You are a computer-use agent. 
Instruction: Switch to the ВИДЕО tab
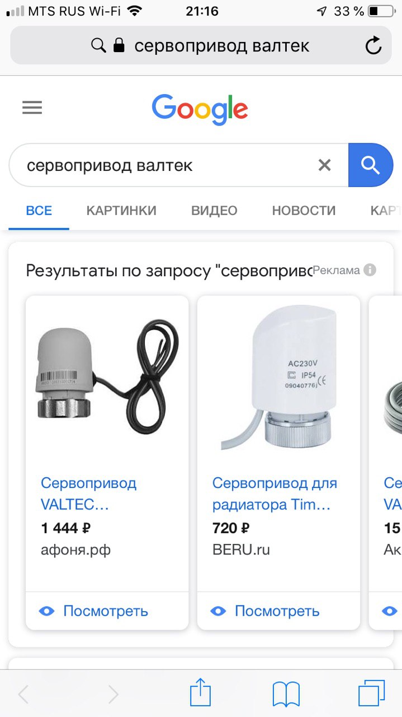coord(214,211)
